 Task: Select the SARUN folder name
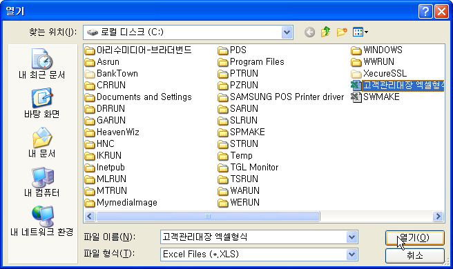[x=244, y=109]
